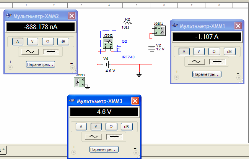The image size is (249, 159).
Task: Select the -1.107 A reading display
Action: point(207,37)
